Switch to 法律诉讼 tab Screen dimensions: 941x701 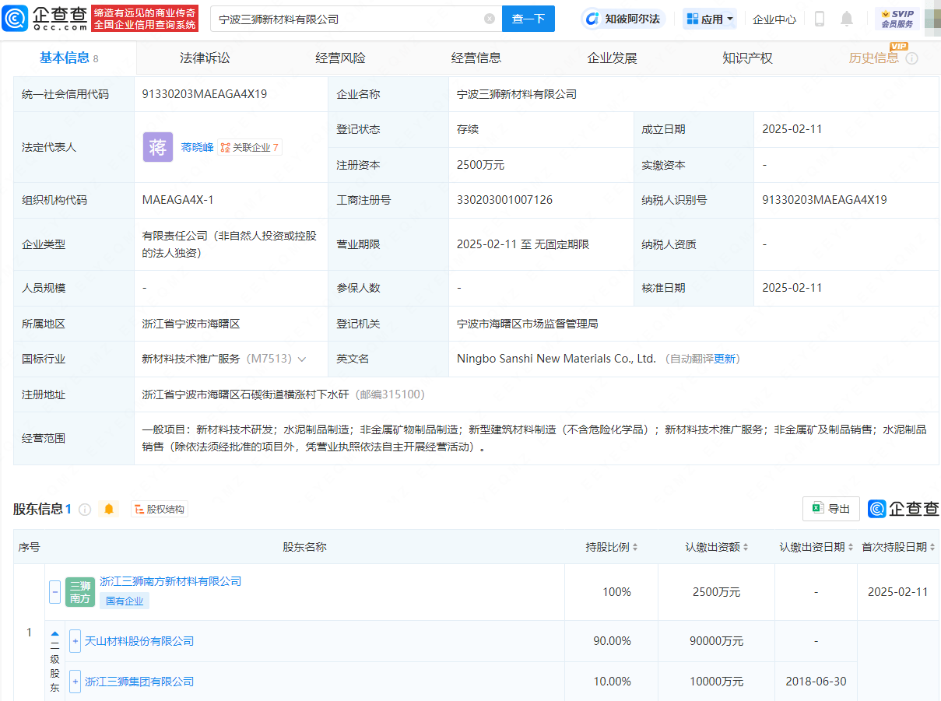click(205, 58)
